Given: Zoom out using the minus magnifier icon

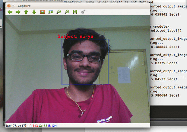Looking at the screenshot, I should point(67,12).
